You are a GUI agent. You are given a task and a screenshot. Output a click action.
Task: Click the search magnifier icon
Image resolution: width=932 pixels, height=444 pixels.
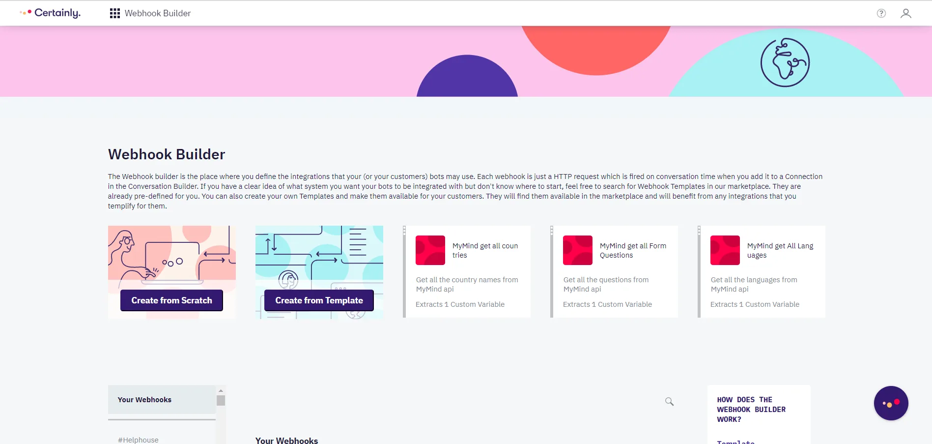(669, 402)
